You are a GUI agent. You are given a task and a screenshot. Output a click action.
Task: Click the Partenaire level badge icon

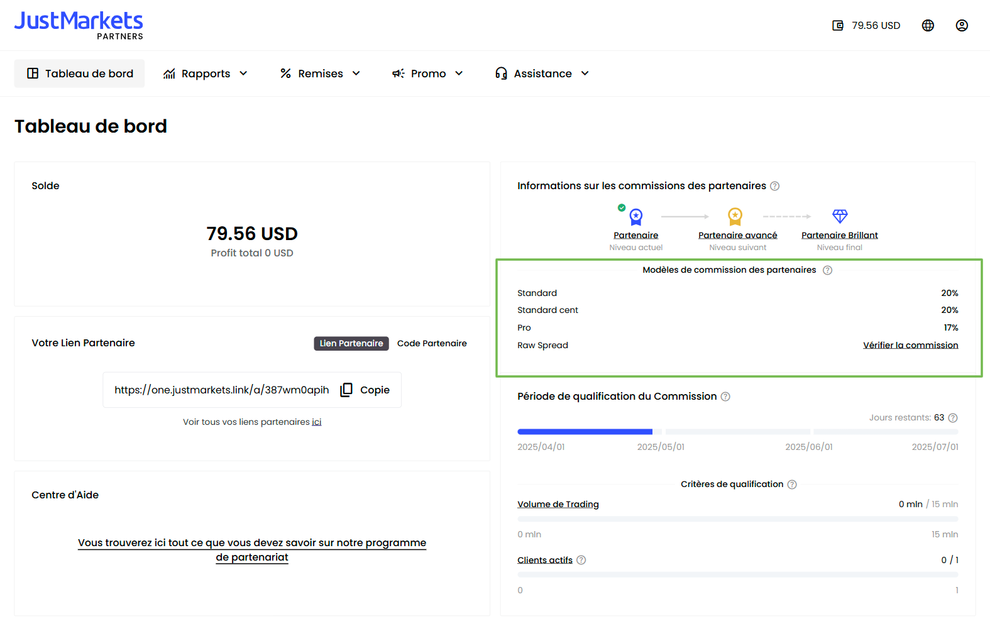pyautogui.click(x=635, y=217)
